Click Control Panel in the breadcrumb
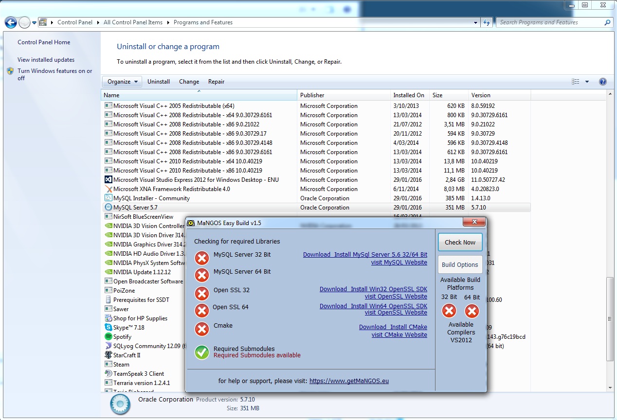The height and width of the screenshot is (420, 617). coord(74,22)
